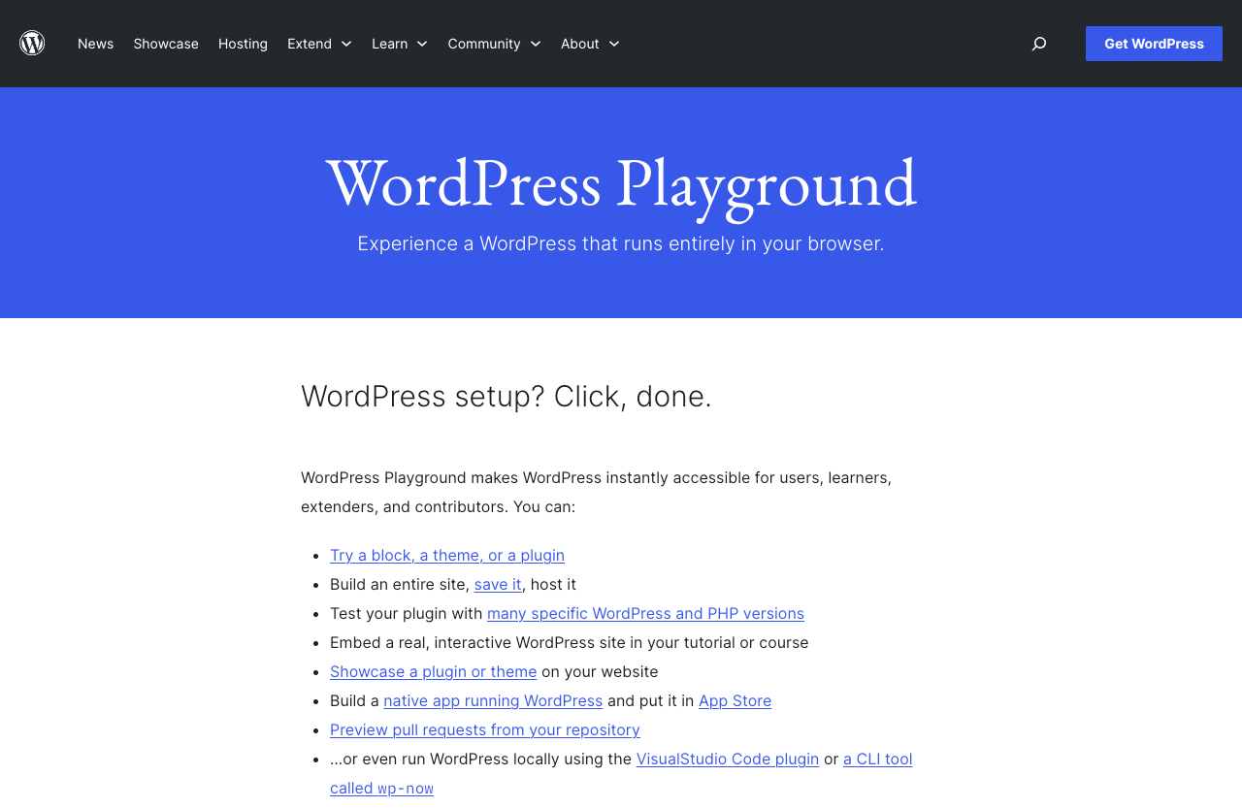Expand the Learn submenu chevron

[x=422, y=44]
